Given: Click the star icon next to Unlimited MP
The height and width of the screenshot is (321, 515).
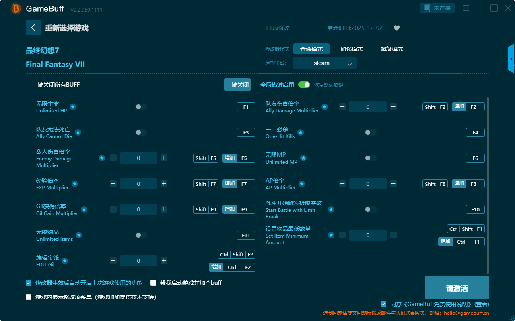Looking at the screenshot, I should [x=303, y=158].
